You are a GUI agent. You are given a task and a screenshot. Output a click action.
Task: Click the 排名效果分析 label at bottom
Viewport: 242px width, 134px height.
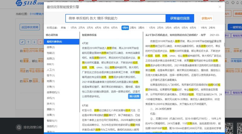(x=33, y=127)
